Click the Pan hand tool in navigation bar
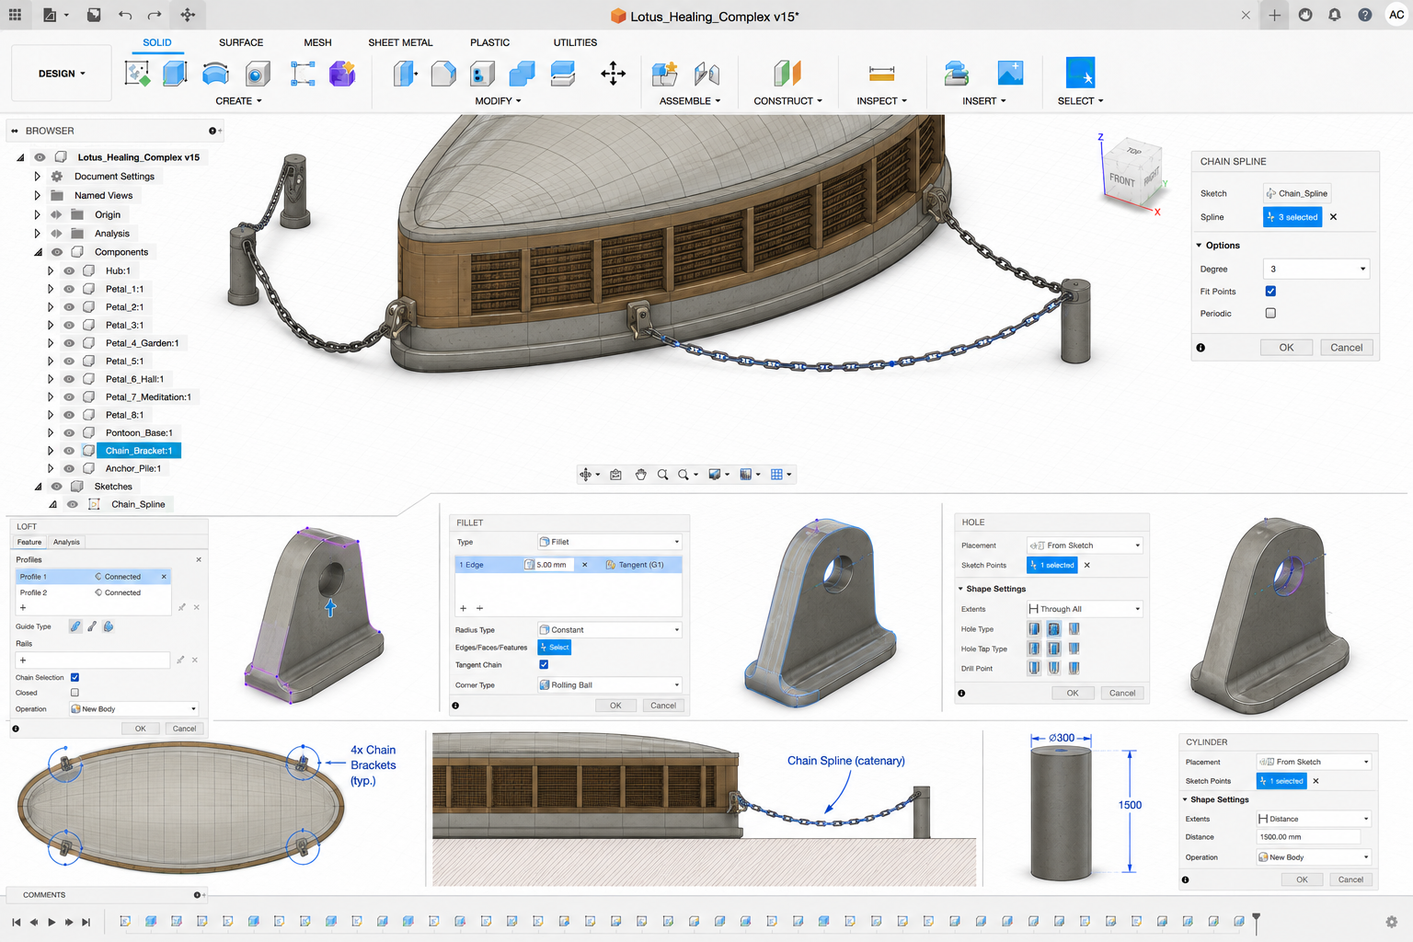Viewport: 1413px width, 942px height. pyautogui.click(x=640, y=475)
